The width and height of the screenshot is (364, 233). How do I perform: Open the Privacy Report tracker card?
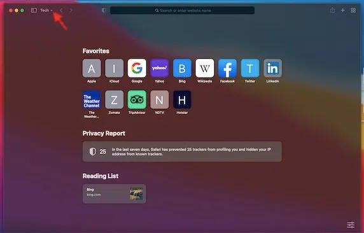point(182,152)
